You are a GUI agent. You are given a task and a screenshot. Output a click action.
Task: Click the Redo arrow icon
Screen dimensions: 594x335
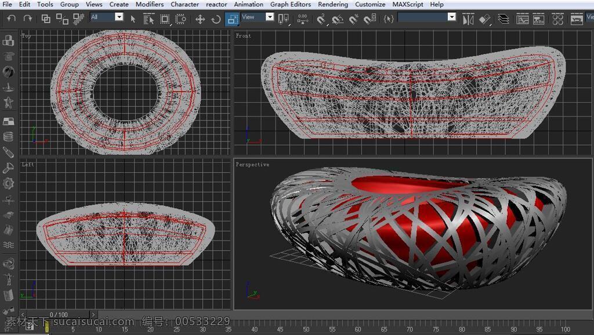pyautogui.click(x=28, y=18)
